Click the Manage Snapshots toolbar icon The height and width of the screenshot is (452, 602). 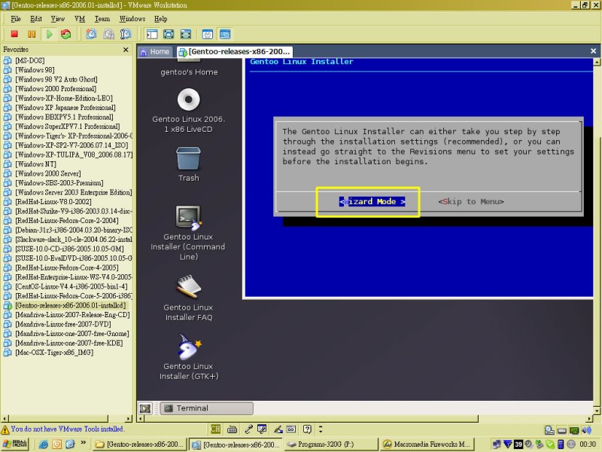(x=126, y=34)
